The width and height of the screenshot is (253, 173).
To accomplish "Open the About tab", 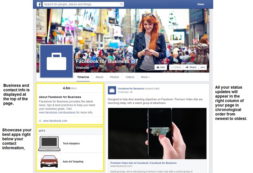I will tap(99, 77).
